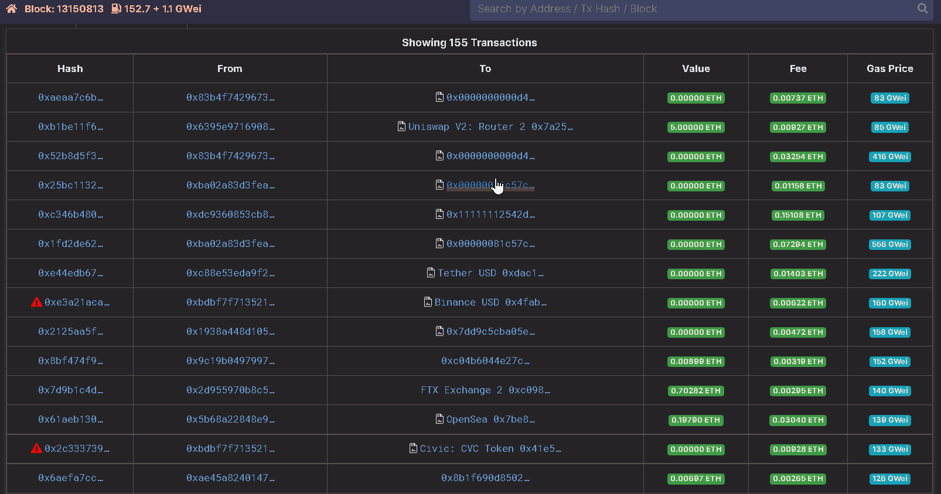Click the 0.07294 ETH fee badge
Screen dimensions: 941x494
coord(798,244)
